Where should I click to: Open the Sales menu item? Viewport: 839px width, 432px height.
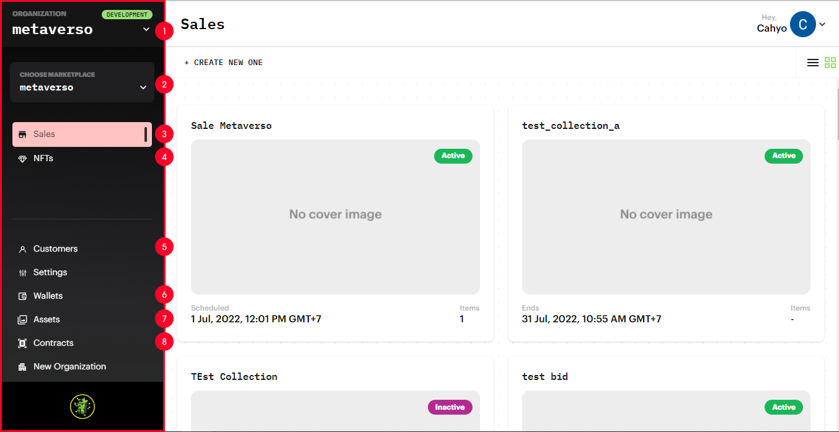coord(82,134)
